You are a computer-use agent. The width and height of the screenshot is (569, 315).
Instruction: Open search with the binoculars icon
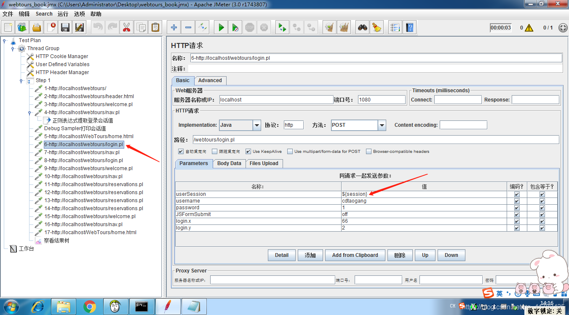click(363, 28)
